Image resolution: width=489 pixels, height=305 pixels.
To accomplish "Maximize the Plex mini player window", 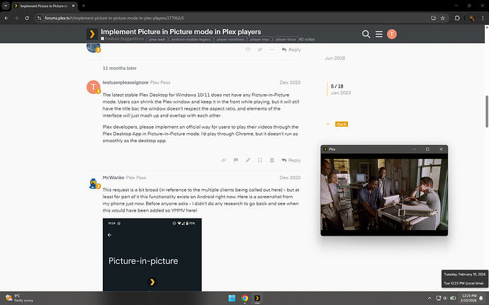I will click(x=427, y=149).
